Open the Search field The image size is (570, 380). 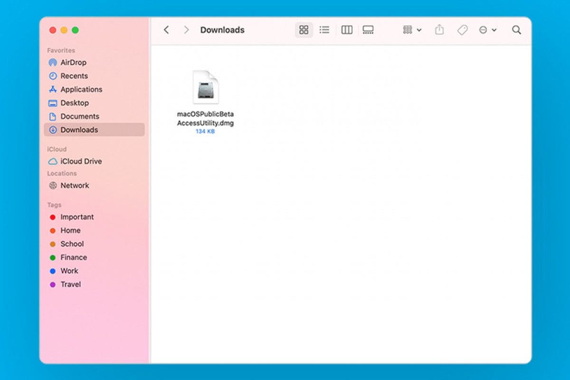(x=516, y=29)
